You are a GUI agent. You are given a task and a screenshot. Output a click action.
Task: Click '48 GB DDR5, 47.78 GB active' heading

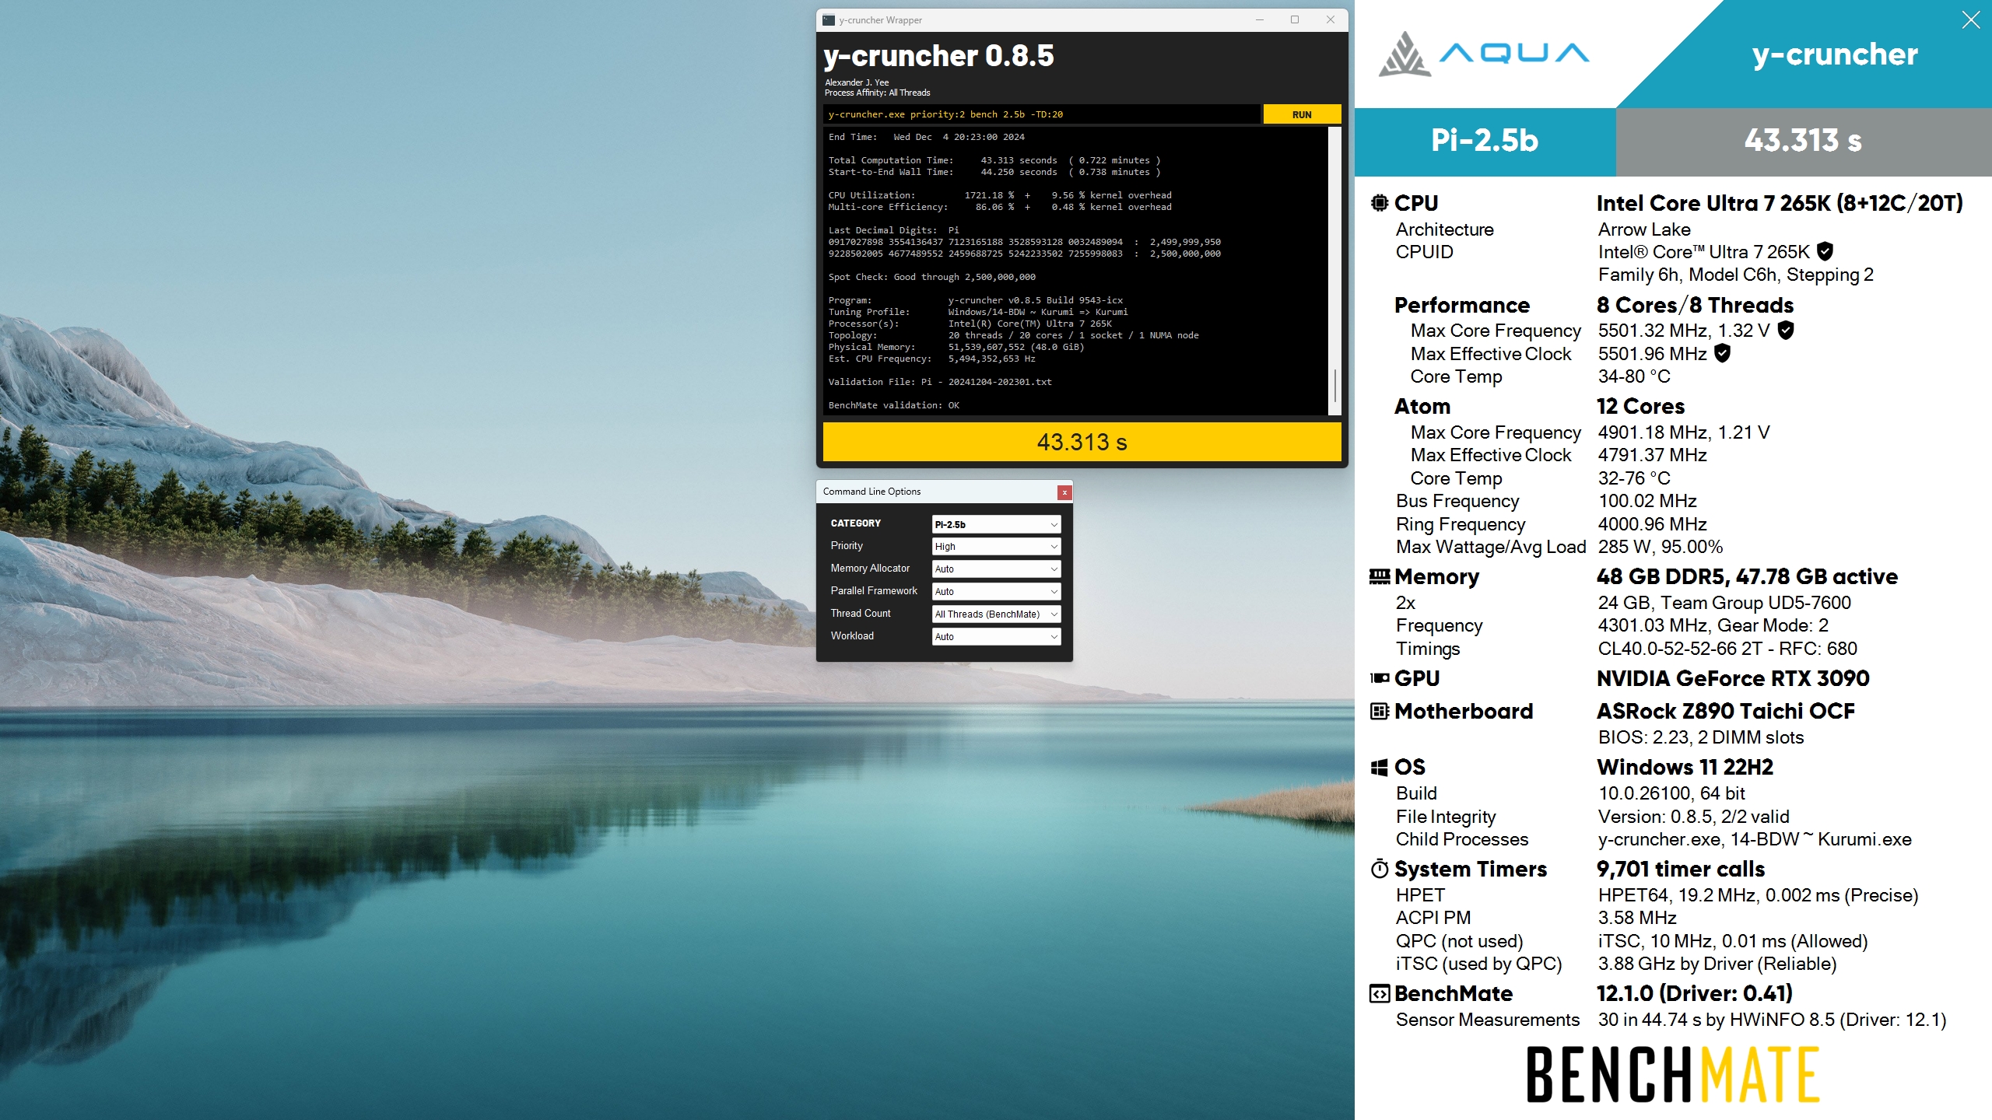click(1747, 577)
